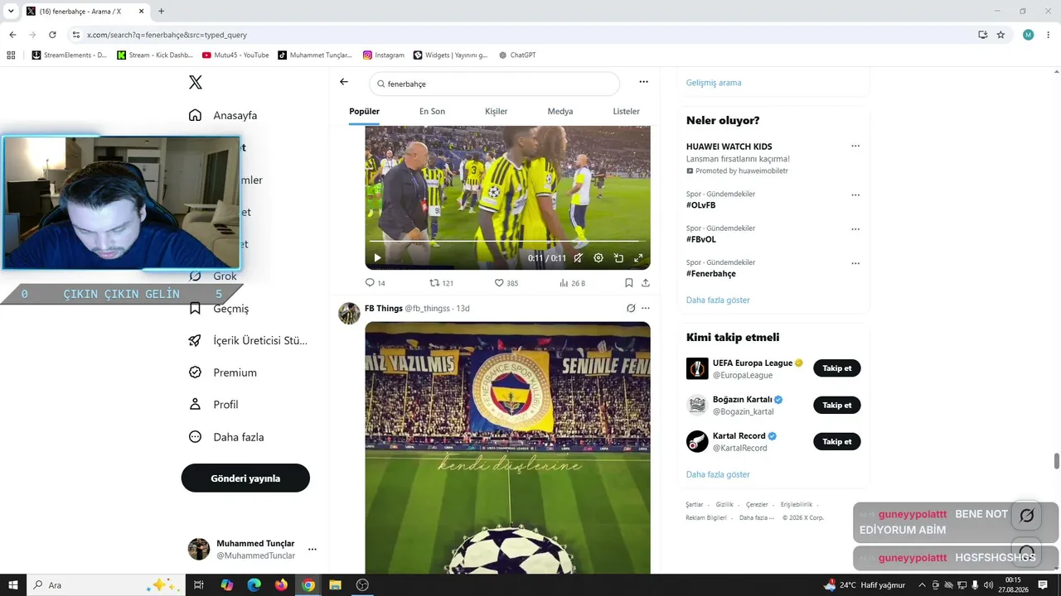The height and width of the screenshot is (596, 1061).
Task: Expand Daha fazla in the sidebar
Action: (x=227, y=437)
